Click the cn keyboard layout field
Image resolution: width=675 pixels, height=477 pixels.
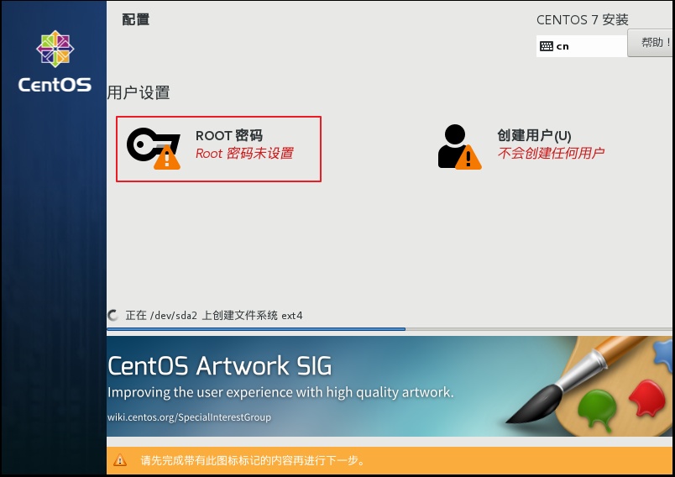(x=582, y=46)
